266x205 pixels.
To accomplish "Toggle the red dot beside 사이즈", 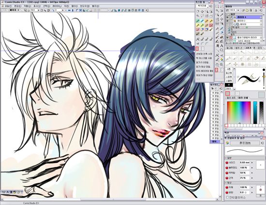I will [227, 162].
